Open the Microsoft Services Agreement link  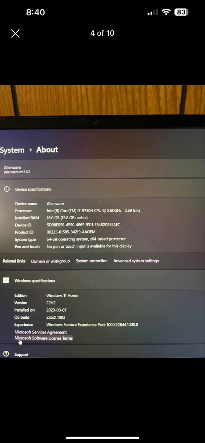pyautogui.click(x=41, y=332)
